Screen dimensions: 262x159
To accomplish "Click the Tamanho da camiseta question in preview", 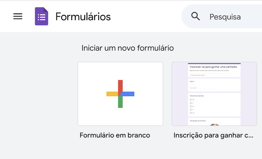I will point(197,96).
